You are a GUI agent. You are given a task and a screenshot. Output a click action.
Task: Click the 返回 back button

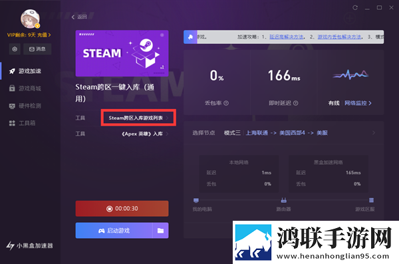pos(79,17)
